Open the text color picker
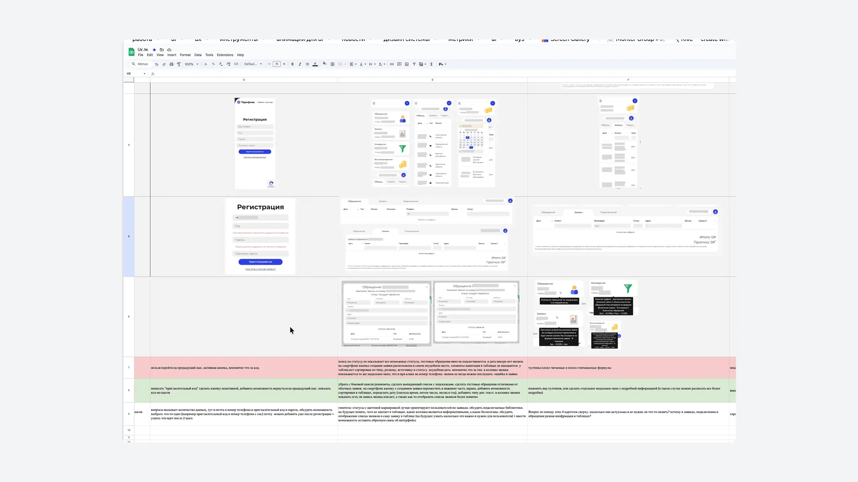The width and height of the screenshot is (858, 482). pyautogui.click(x=315, y=64)
